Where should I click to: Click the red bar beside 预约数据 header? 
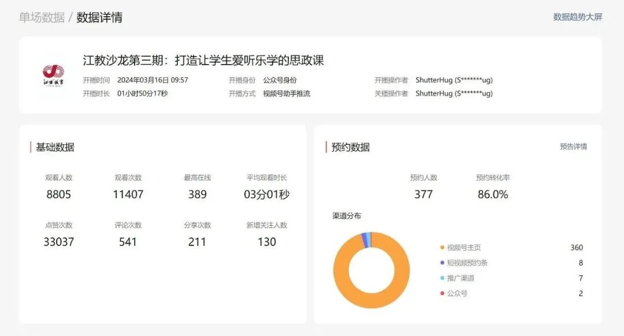[325, 147]
